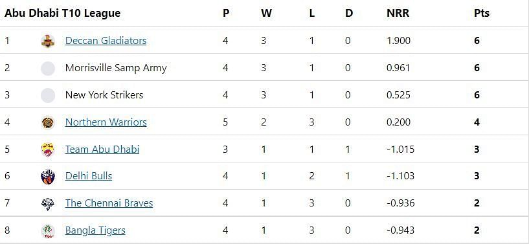Click the Pts column header
Viewport: 529px width, 244px height.
482,13
